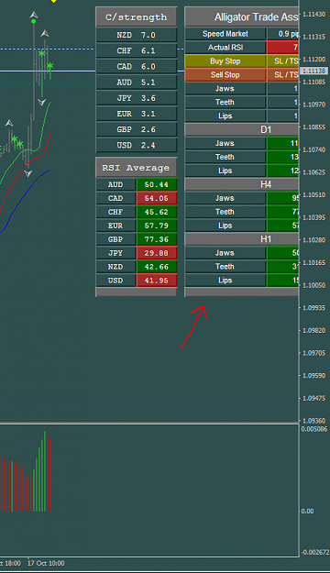This screenshot has width=330, height=573.
Task: Click the Actual RSI label
Action: 225,48
